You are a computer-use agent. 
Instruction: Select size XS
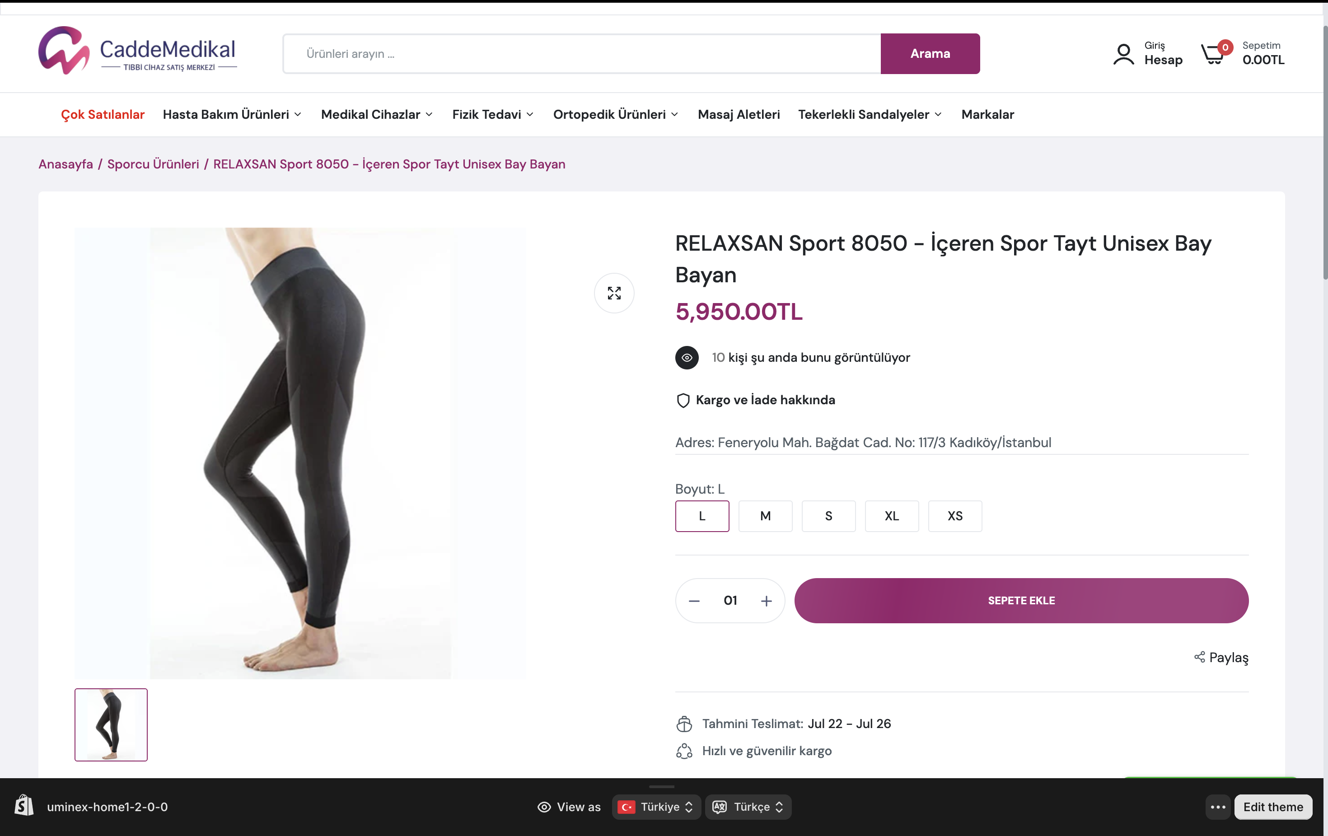pos(954,516)
